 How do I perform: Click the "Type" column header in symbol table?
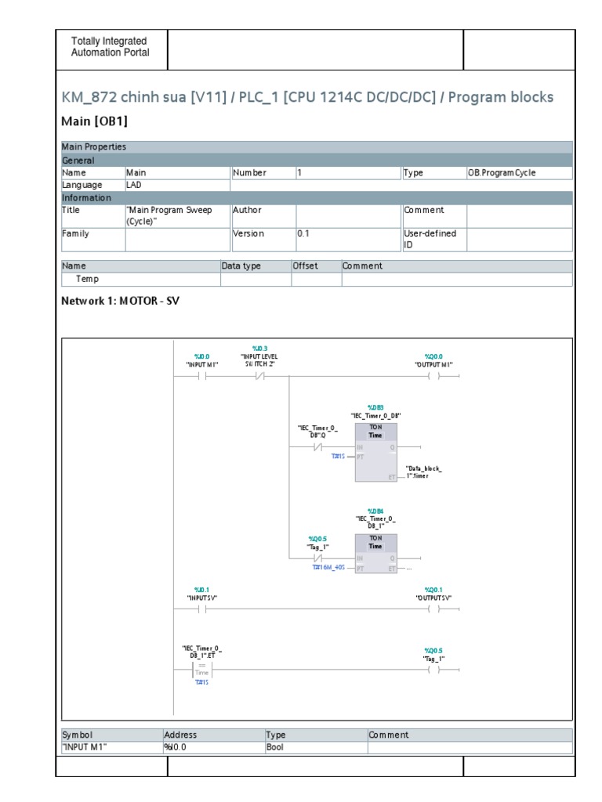pos(317,735)
